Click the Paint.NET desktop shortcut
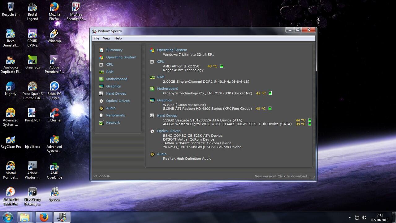Screen dimensions: 396x223 [32, 115]
